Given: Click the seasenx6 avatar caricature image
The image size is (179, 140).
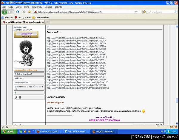Looking at the screenshot, I should click(x=24, y=53).
